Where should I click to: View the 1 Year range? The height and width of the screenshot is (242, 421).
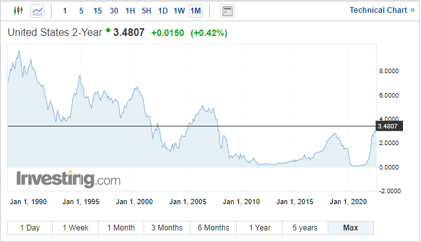tap(259, 228)
